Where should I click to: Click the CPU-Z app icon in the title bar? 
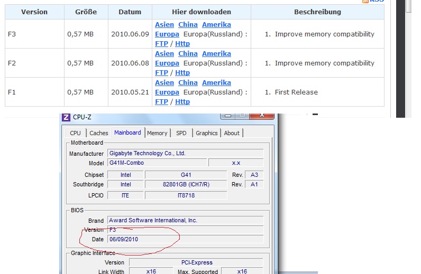pos(66,117)
